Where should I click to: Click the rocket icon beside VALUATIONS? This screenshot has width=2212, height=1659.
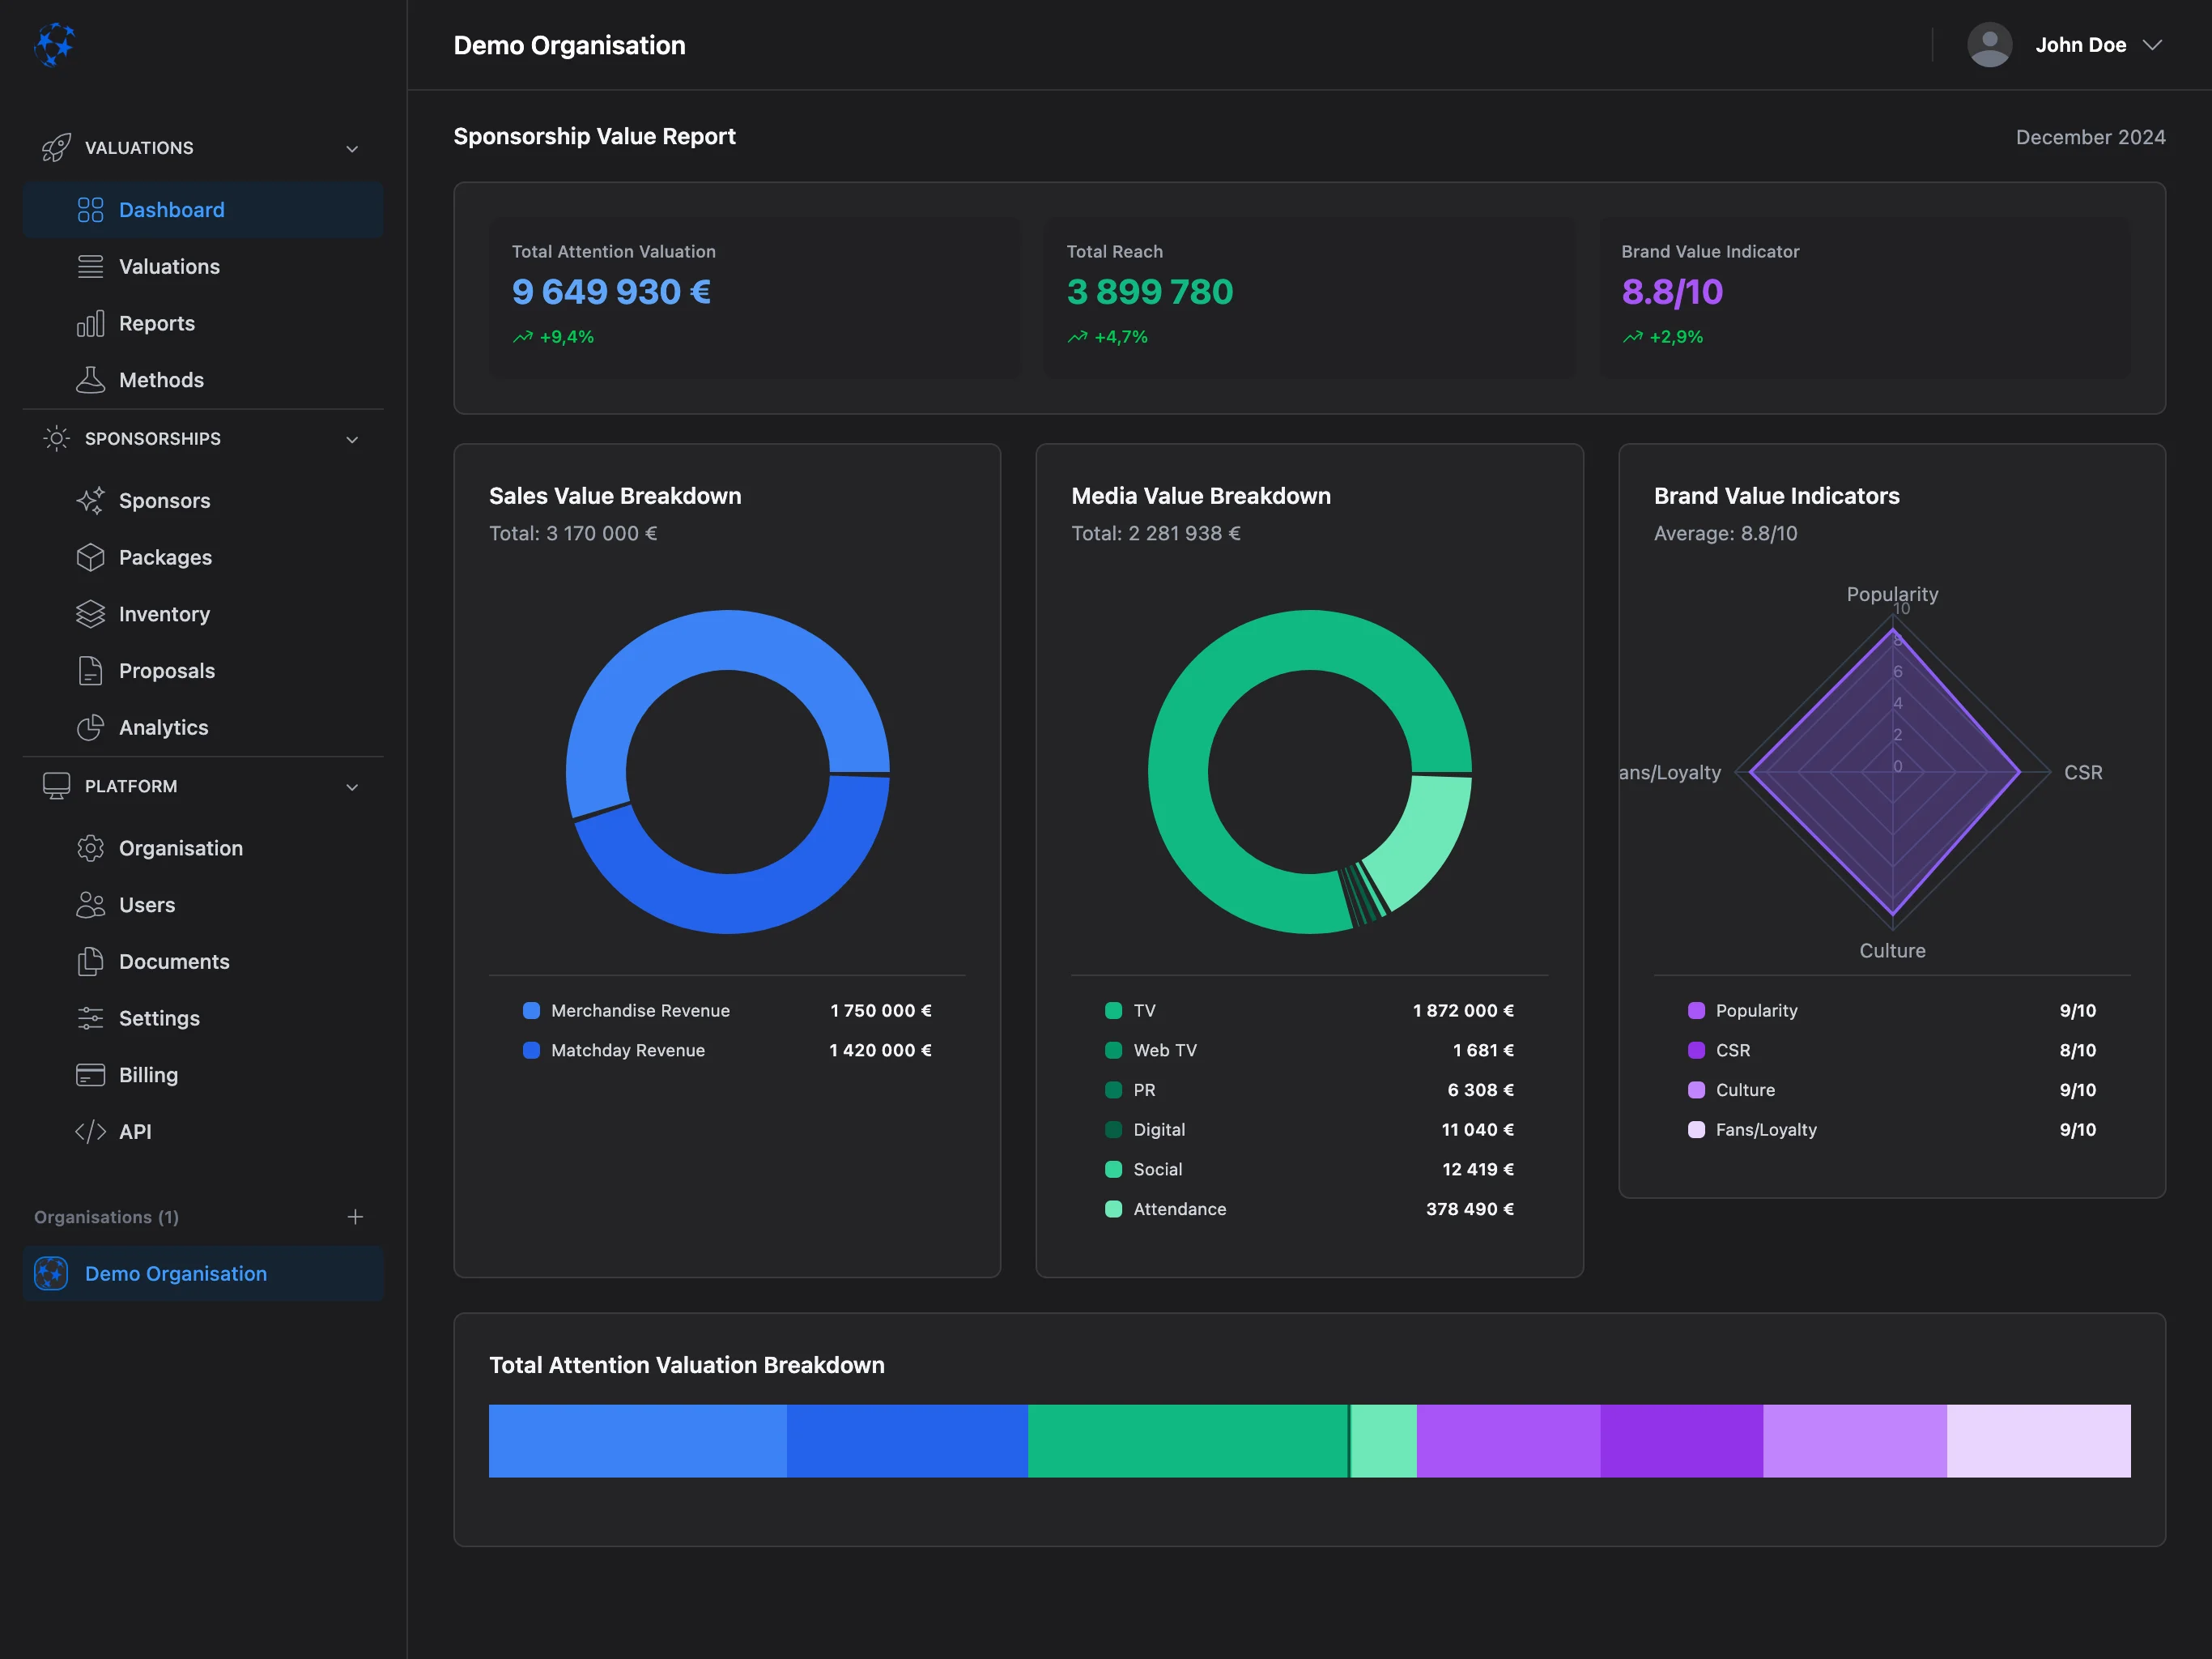click(56, 148)
